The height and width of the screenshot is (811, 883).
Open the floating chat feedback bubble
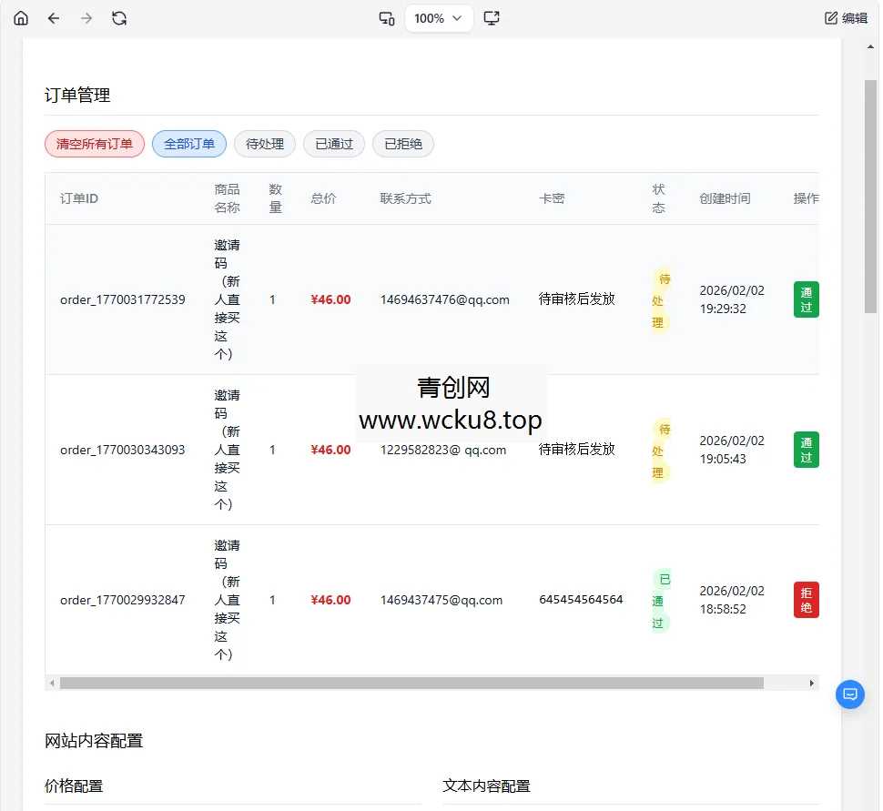click(849, 694)
